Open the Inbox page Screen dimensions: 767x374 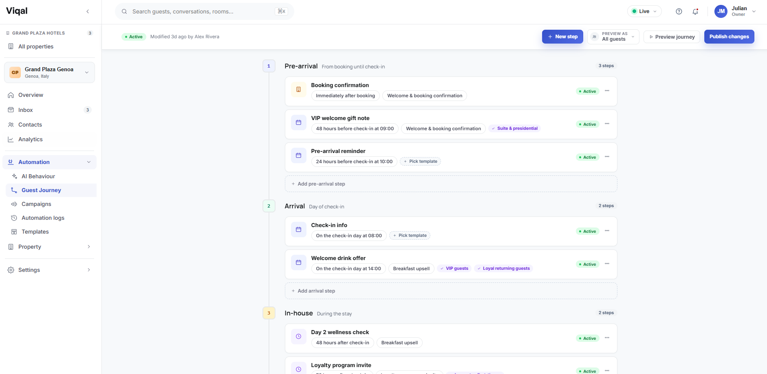click(x=49, y=110)
